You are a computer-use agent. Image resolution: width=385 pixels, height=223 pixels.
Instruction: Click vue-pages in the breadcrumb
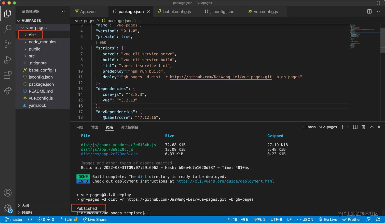tap(85, 21)
